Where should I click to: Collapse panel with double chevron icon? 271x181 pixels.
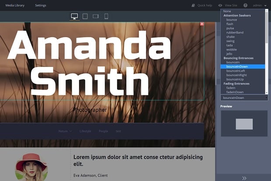tap(244, 178)
